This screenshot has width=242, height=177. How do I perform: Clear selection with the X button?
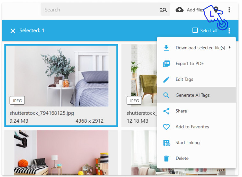tap(13, 31)
